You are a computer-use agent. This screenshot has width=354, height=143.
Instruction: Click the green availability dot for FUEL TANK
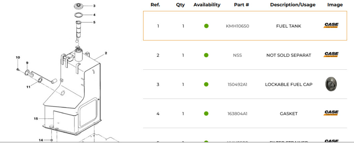(x=206, y=26)
